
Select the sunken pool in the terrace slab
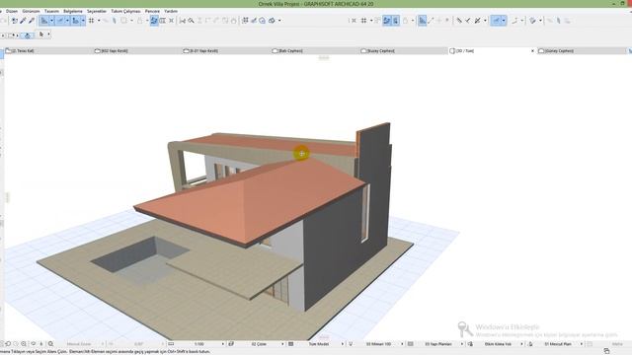(139, 258)
